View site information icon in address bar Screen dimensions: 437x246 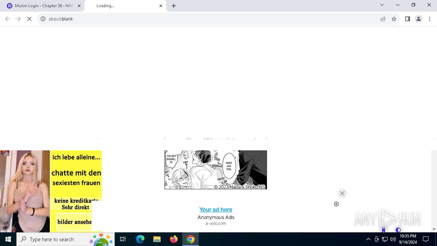[x=43, y=19]
